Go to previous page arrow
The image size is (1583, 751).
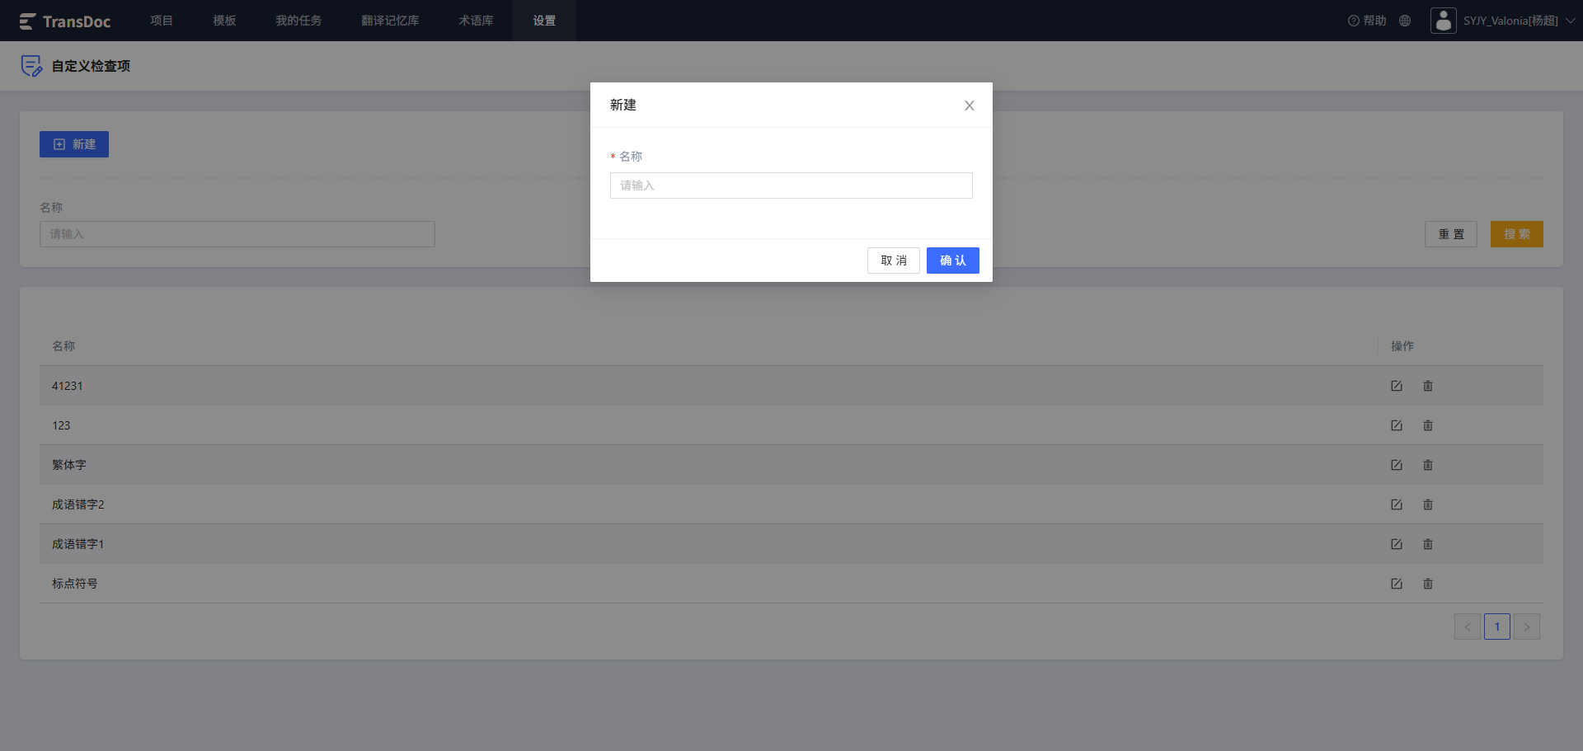click(x=1468, y=627)
